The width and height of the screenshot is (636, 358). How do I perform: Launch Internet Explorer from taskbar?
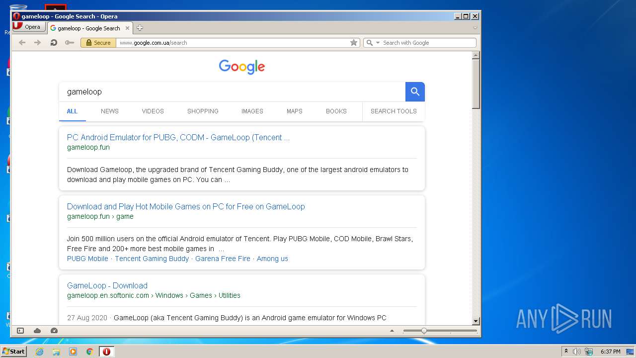click(39, 352)
